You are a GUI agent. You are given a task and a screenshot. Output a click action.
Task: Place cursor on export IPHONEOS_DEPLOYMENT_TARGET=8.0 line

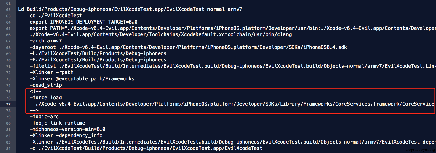pos(83,22)
